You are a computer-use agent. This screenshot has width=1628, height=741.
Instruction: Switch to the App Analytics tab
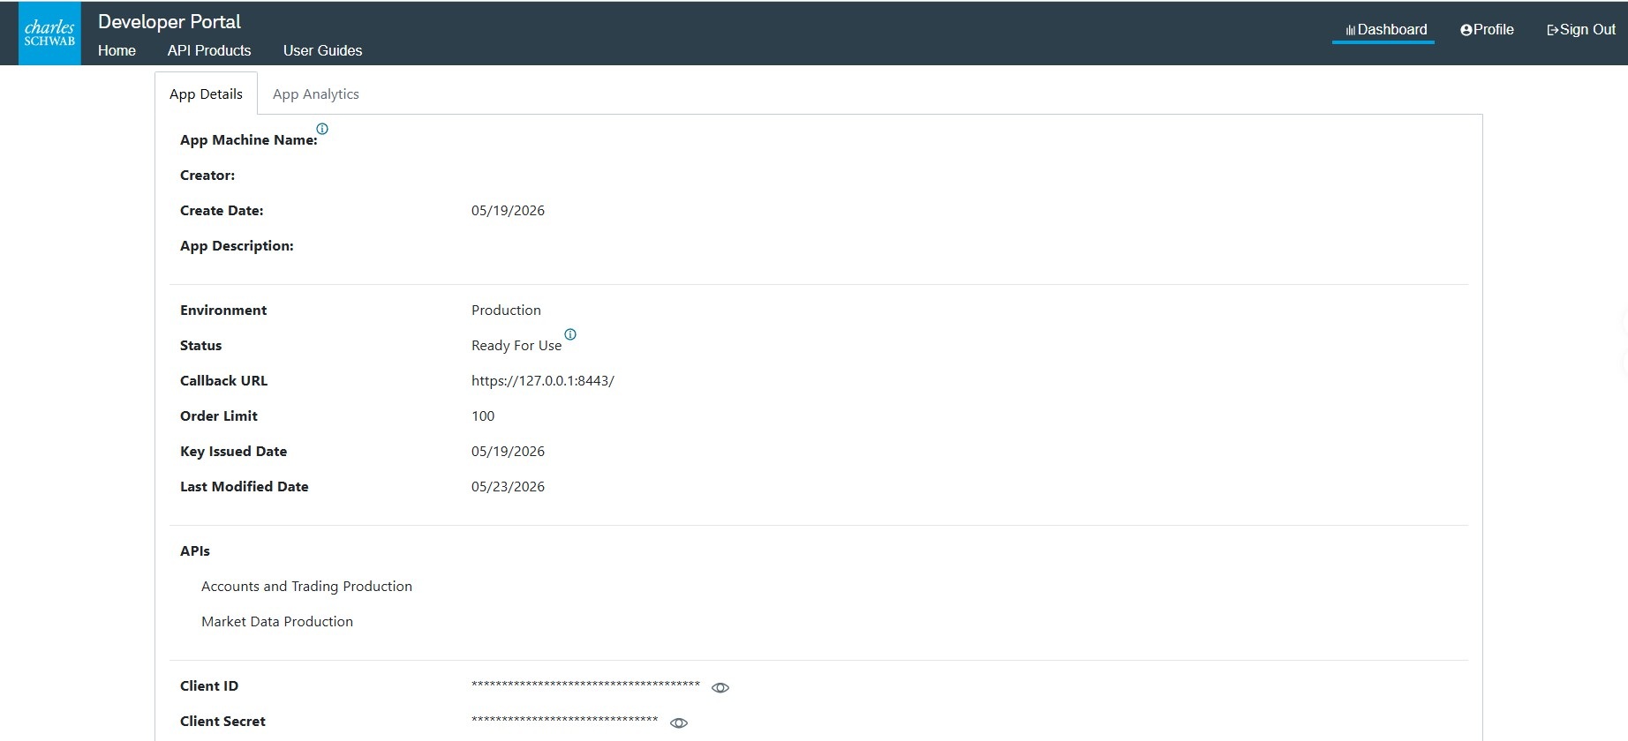tap(316, 94)
